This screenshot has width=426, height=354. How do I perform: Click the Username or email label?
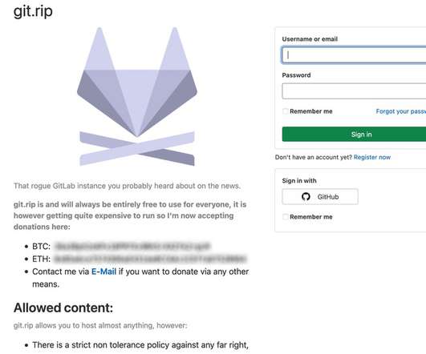(x=310, y=39)
